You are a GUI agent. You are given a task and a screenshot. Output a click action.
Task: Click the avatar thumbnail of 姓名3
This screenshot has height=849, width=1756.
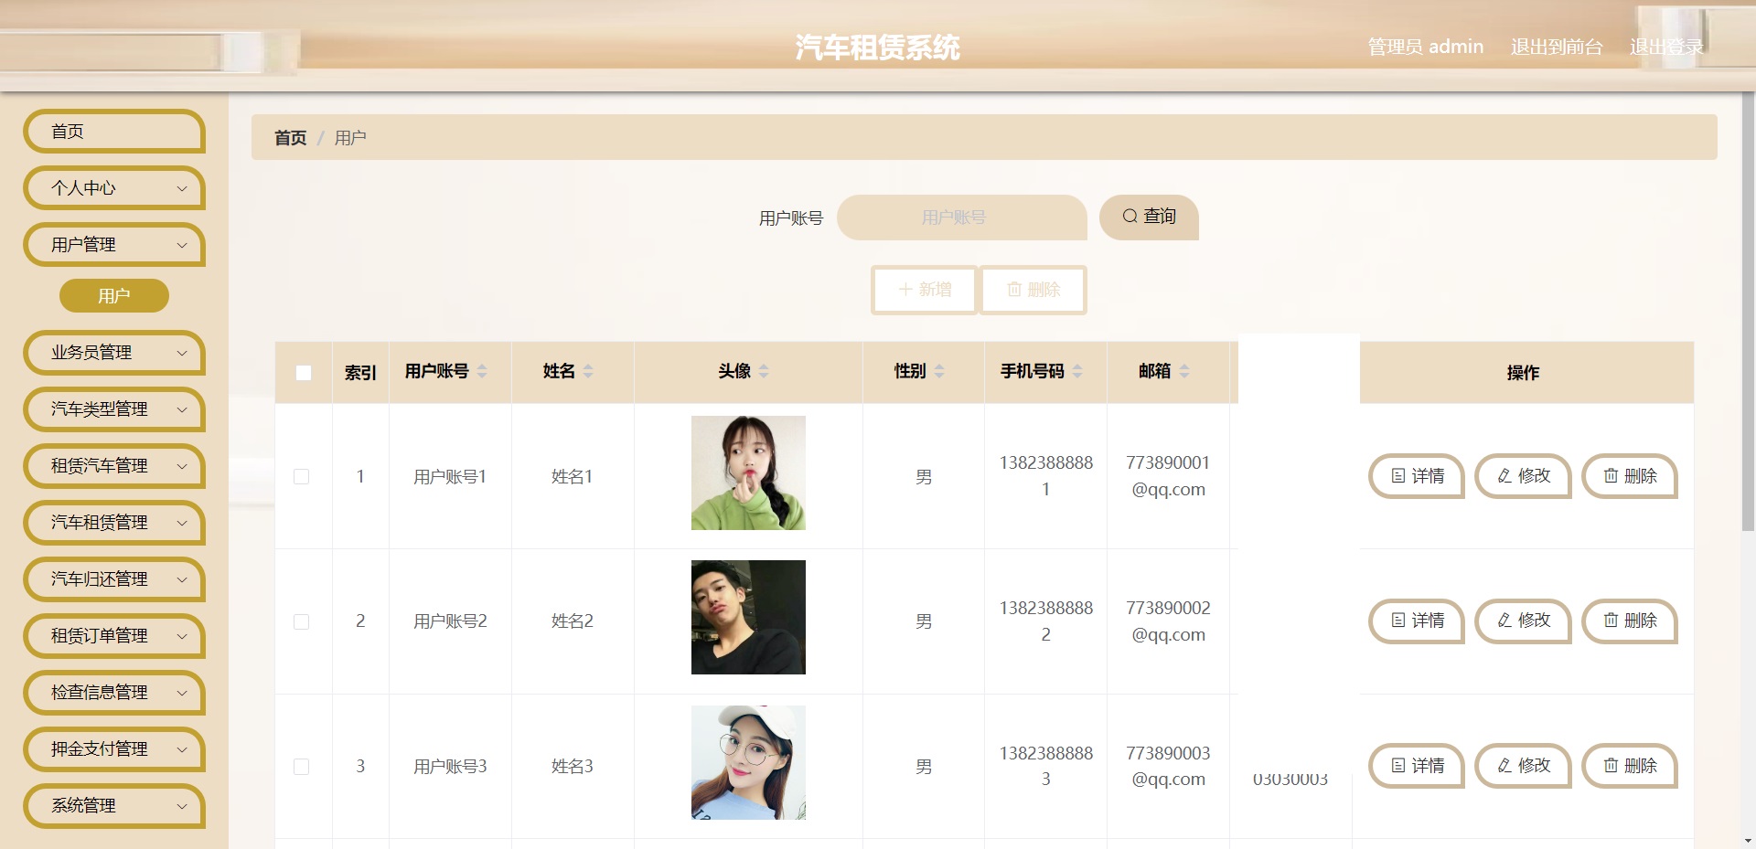click(x=748, y=762)
